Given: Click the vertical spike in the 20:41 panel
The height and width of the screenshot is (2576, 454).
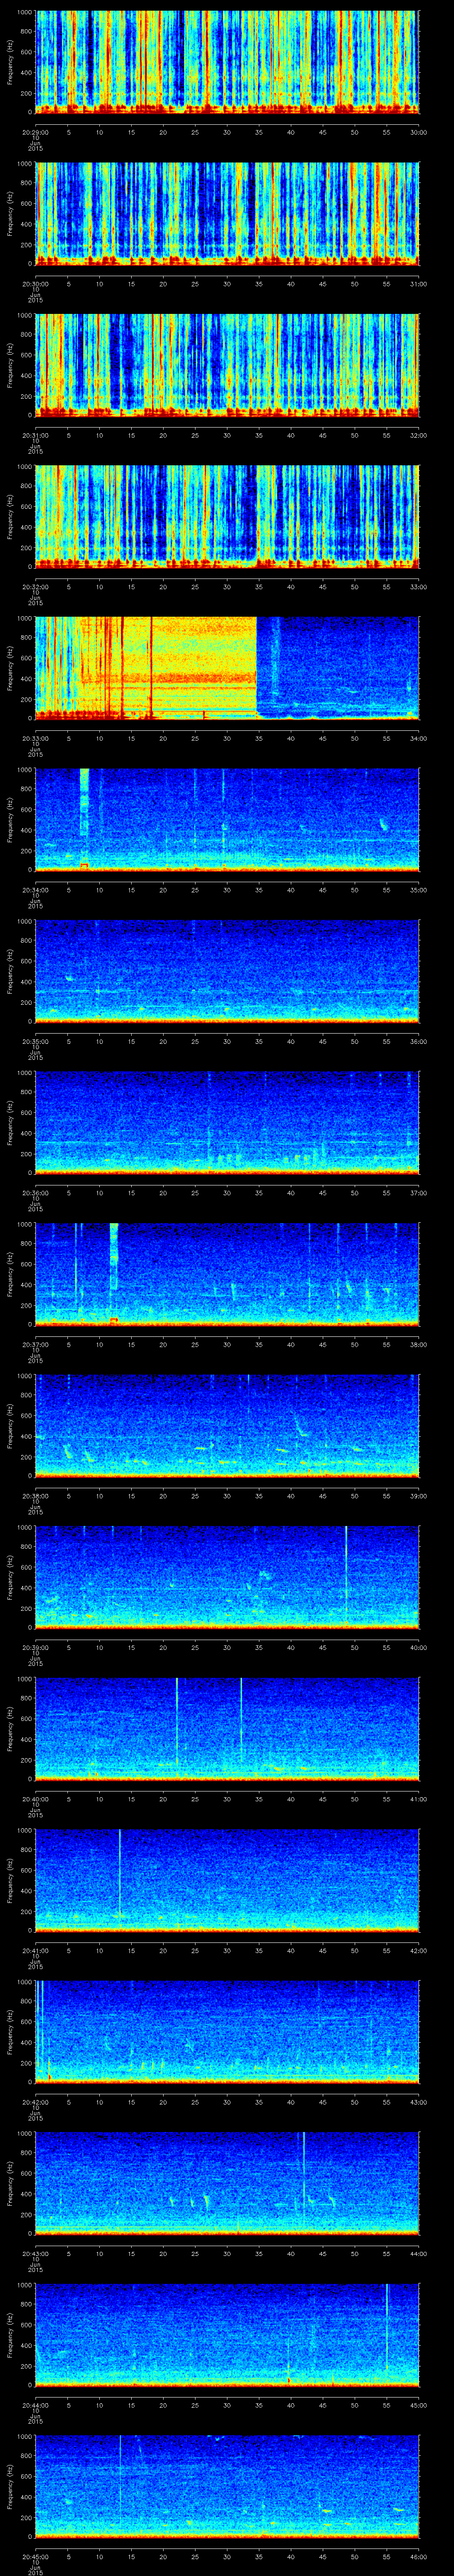Looking at the screenshot, I should click(x=119, y=1875).
